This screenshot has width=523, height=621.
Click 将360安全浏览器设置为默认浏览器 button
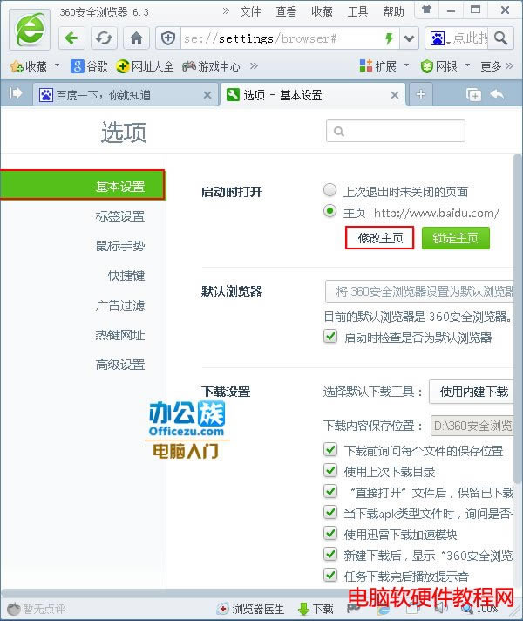click(419, 291)
